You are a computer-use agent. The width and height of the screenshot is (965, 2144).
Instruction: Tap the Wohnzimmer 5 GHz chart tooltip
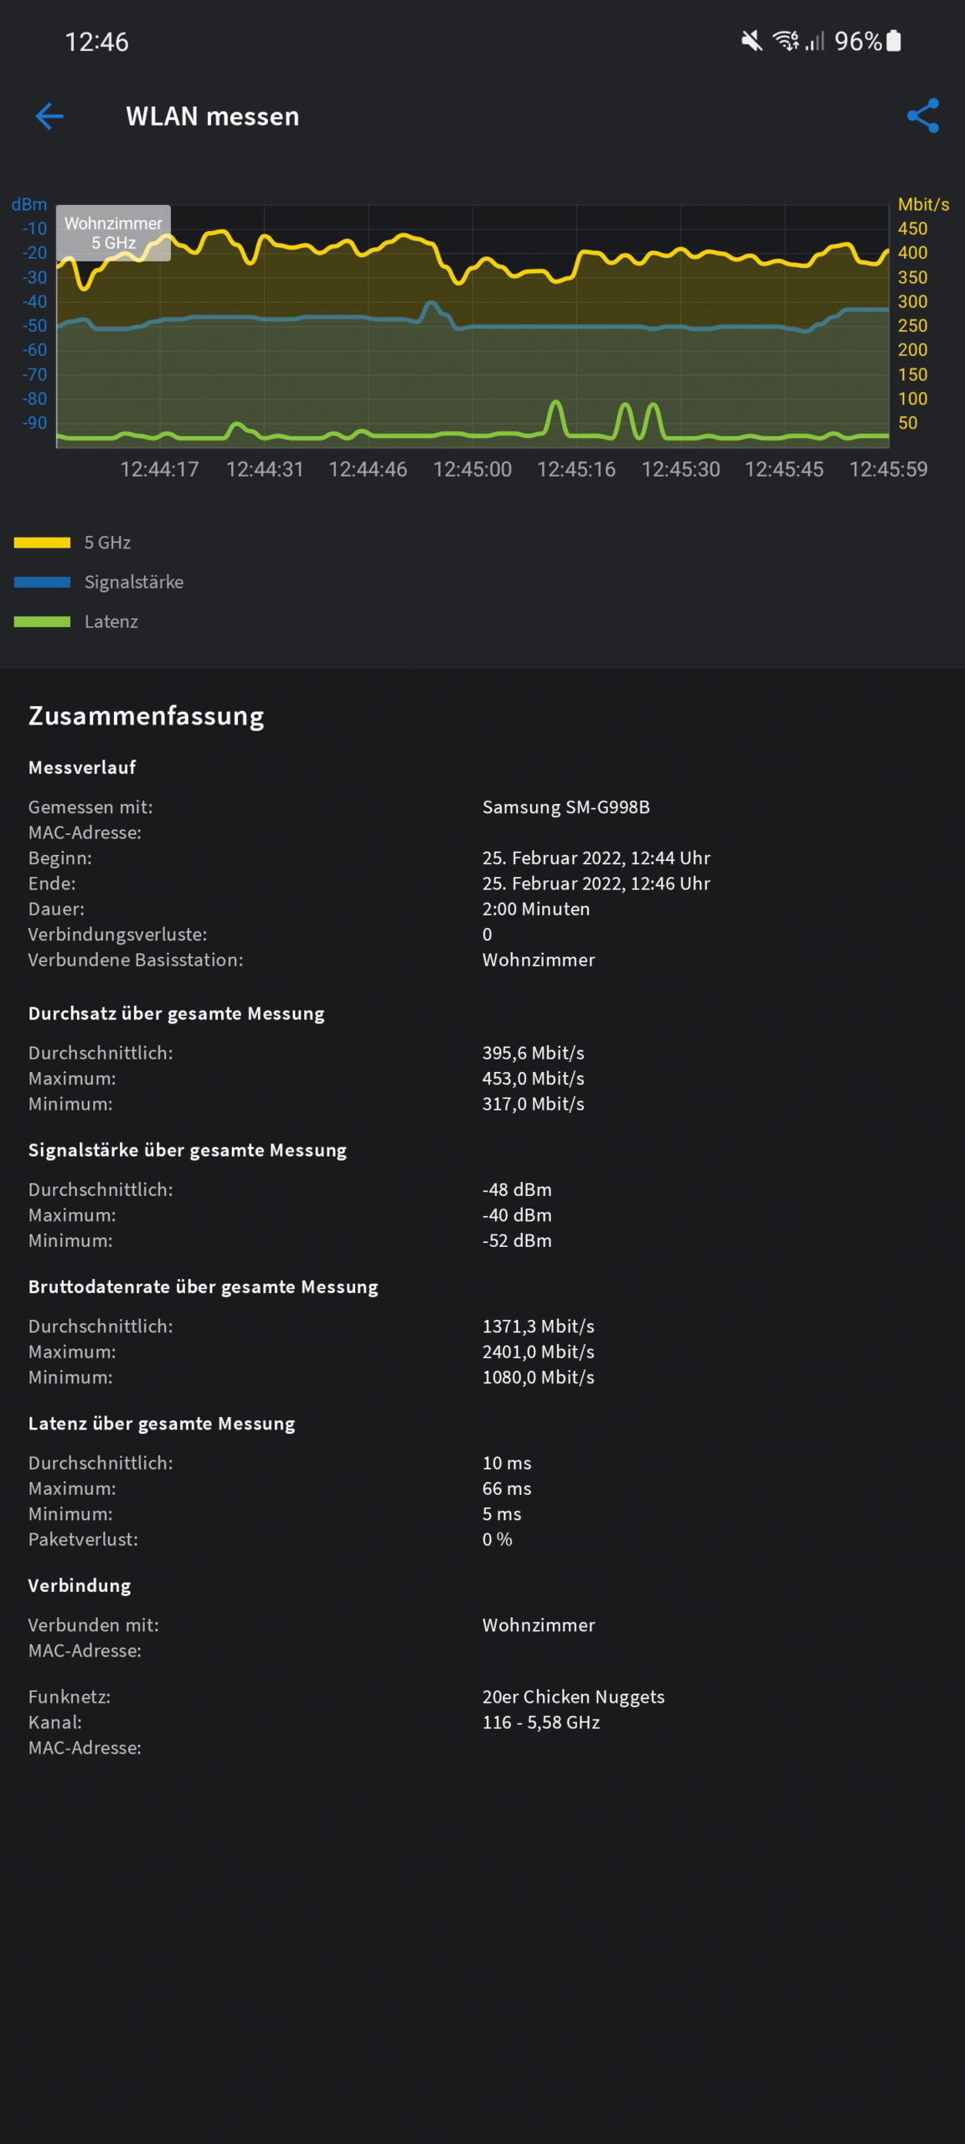[113, 233]
